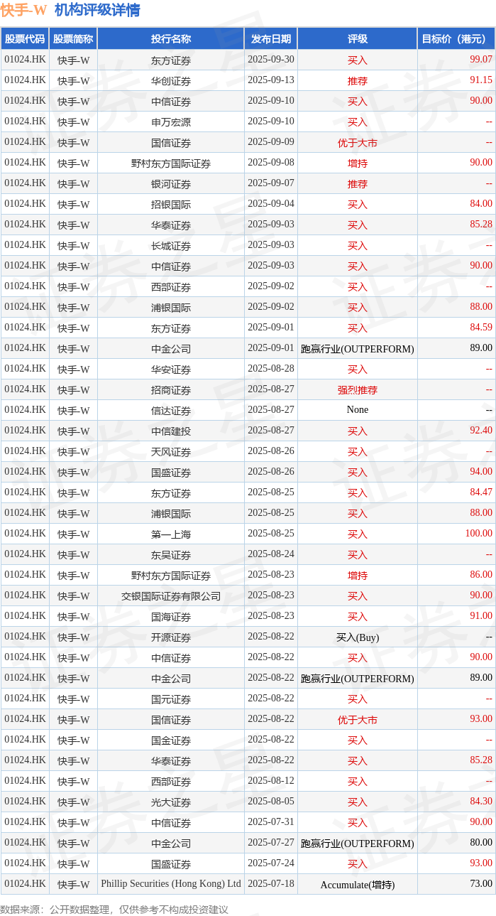This screenshot has height=916, width=496.
Task: Click target price 99.07
Action: pyautogui.click(x=481, y=60)
